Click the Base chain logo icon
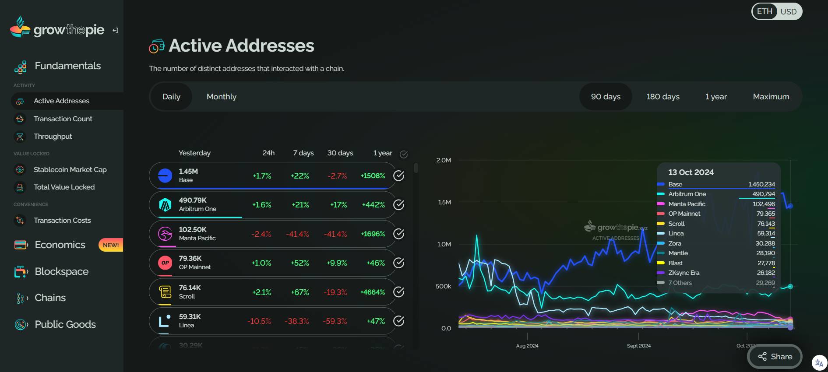This screenshot has width=828, height=372. click(165, 175)
